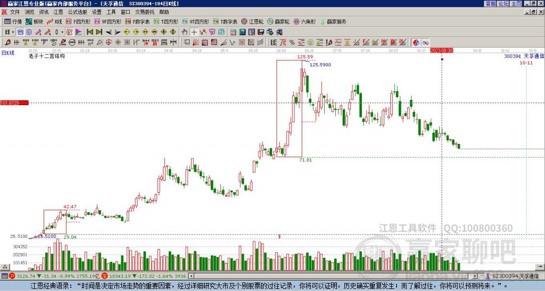Open the 文件 menu

[15, 12]
